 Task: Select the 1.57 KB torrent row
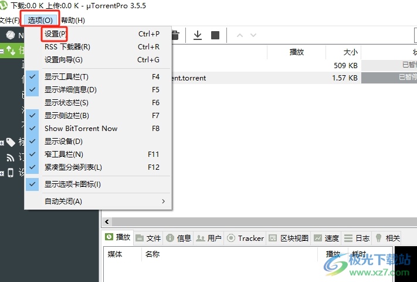click(x=294, y=78)
